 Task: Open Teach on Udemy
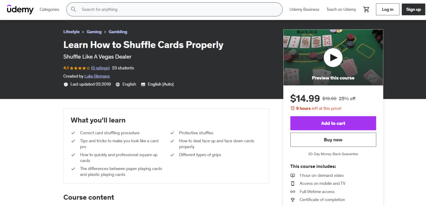[341, 9]
